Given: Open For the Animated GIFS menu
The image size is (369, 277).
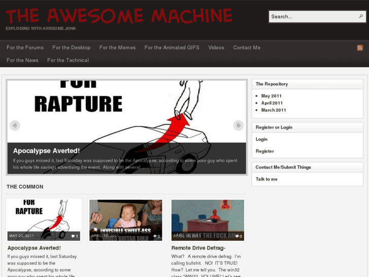Looking at the screenshot, I should (172, 48).
